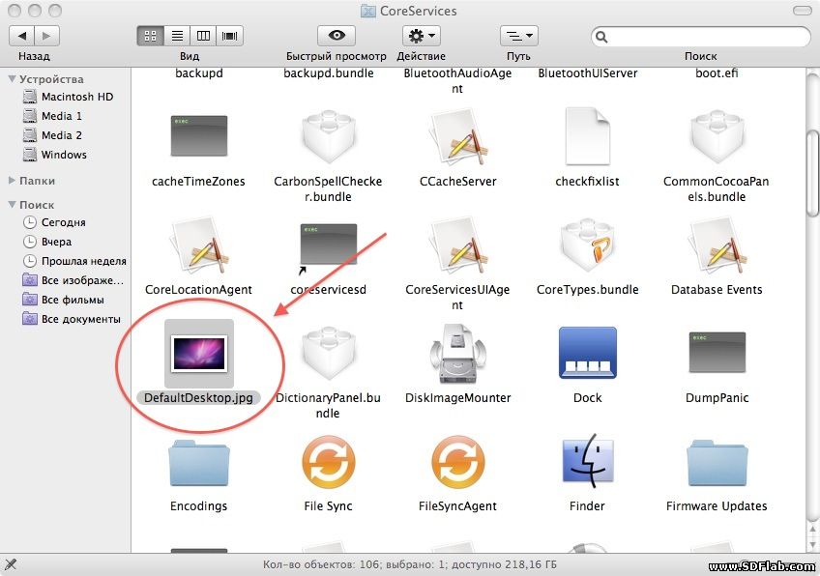
Task: Select the CoreTypes.bundle icon
Action: click(587, 245)
